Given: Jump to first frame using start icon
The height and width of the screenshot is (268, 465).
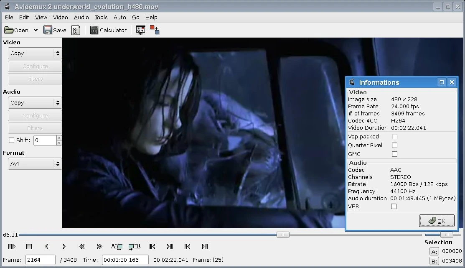Looking at the screenshot, I should pos(152,246).
